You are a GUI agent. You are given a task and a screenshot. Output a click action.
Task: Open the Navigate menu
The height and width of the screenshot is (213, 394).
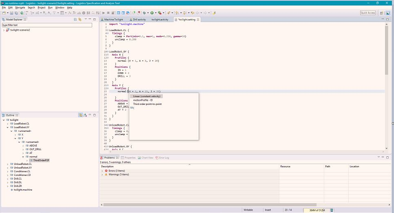click(x=20, y=8)
